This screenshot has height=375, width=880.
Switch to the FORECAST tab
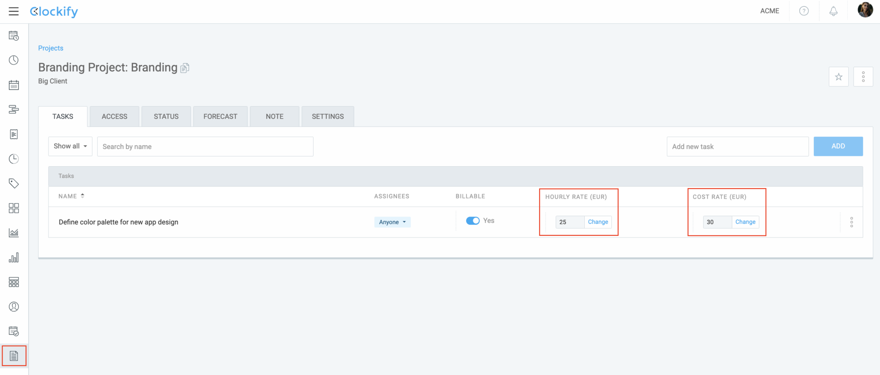pos(220,116)
